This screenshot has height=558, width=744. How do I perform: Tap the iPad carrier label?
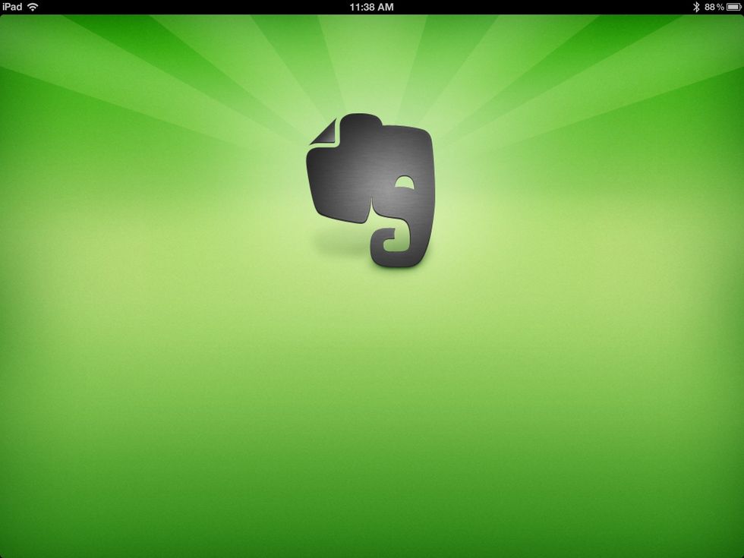click(12, 7)
